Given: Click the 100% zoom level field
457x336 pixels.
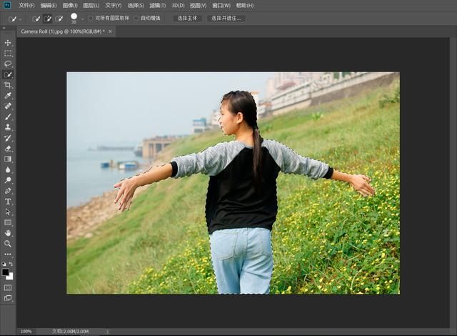Looking at the screenshot, I should [26, 331].
